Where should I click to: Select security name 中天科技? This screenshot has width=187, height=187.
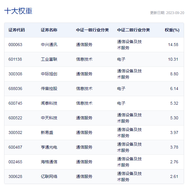click(49, 118)
